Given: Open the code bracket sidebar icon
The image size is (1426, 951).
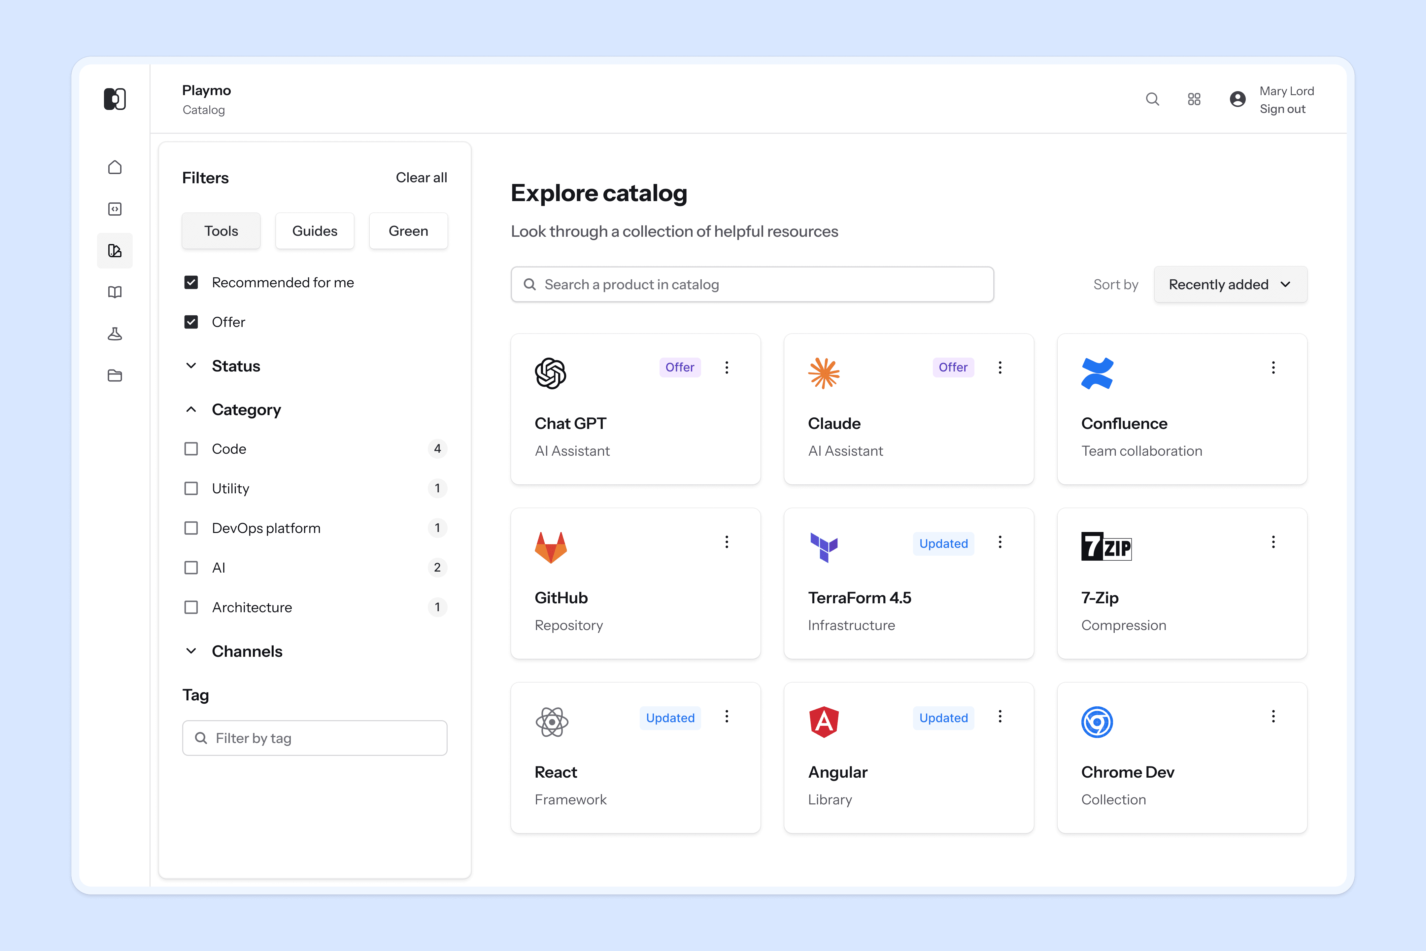Looking at the screenshot, I should click(115, 209).
